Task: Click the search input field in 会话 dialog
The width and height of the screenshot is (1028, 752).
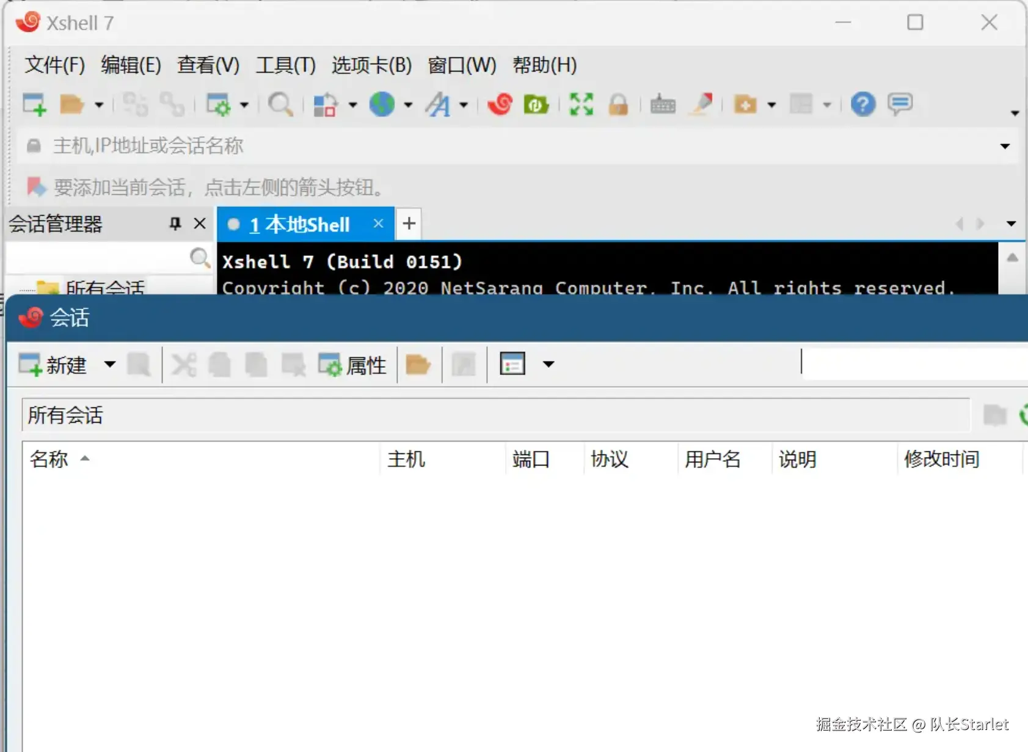Action: point(915,363)
